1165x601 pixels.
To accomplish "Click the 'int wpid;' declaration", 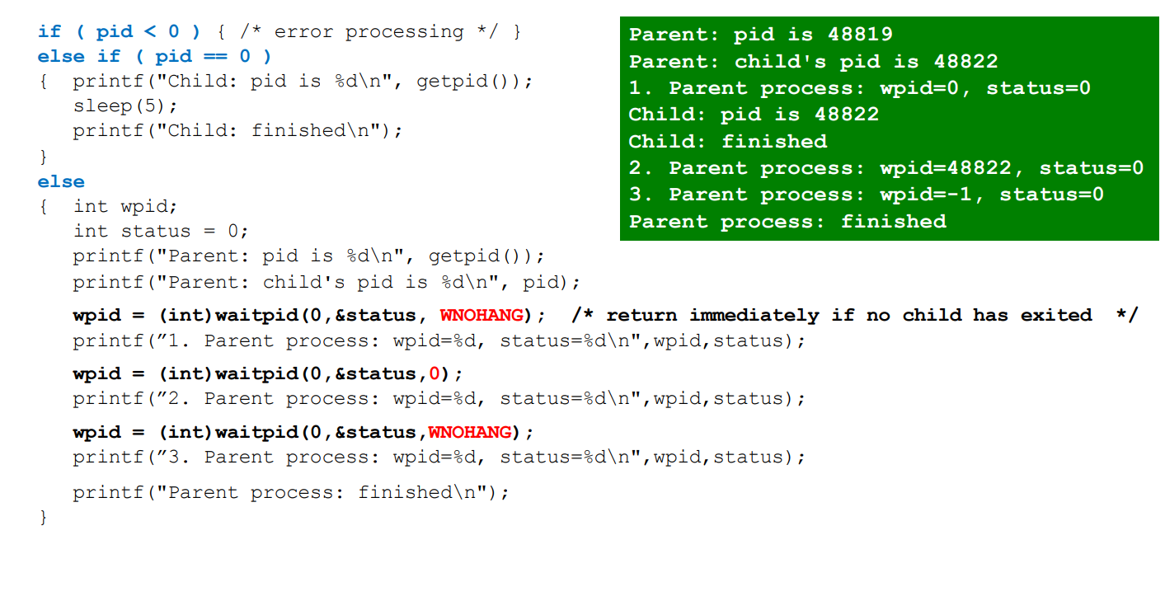I will (125, 206).
